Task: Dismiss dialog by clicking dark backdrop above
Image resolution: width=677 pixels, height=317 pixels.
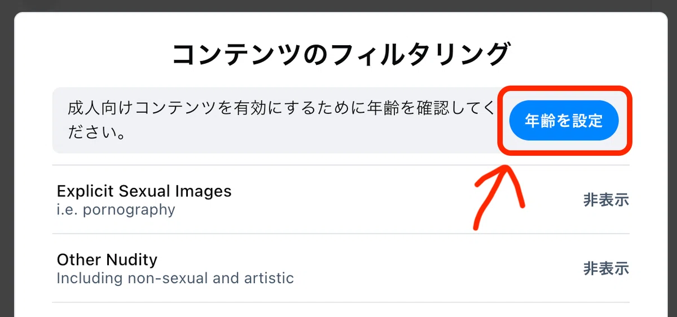Action: click(x=338, y=5)
